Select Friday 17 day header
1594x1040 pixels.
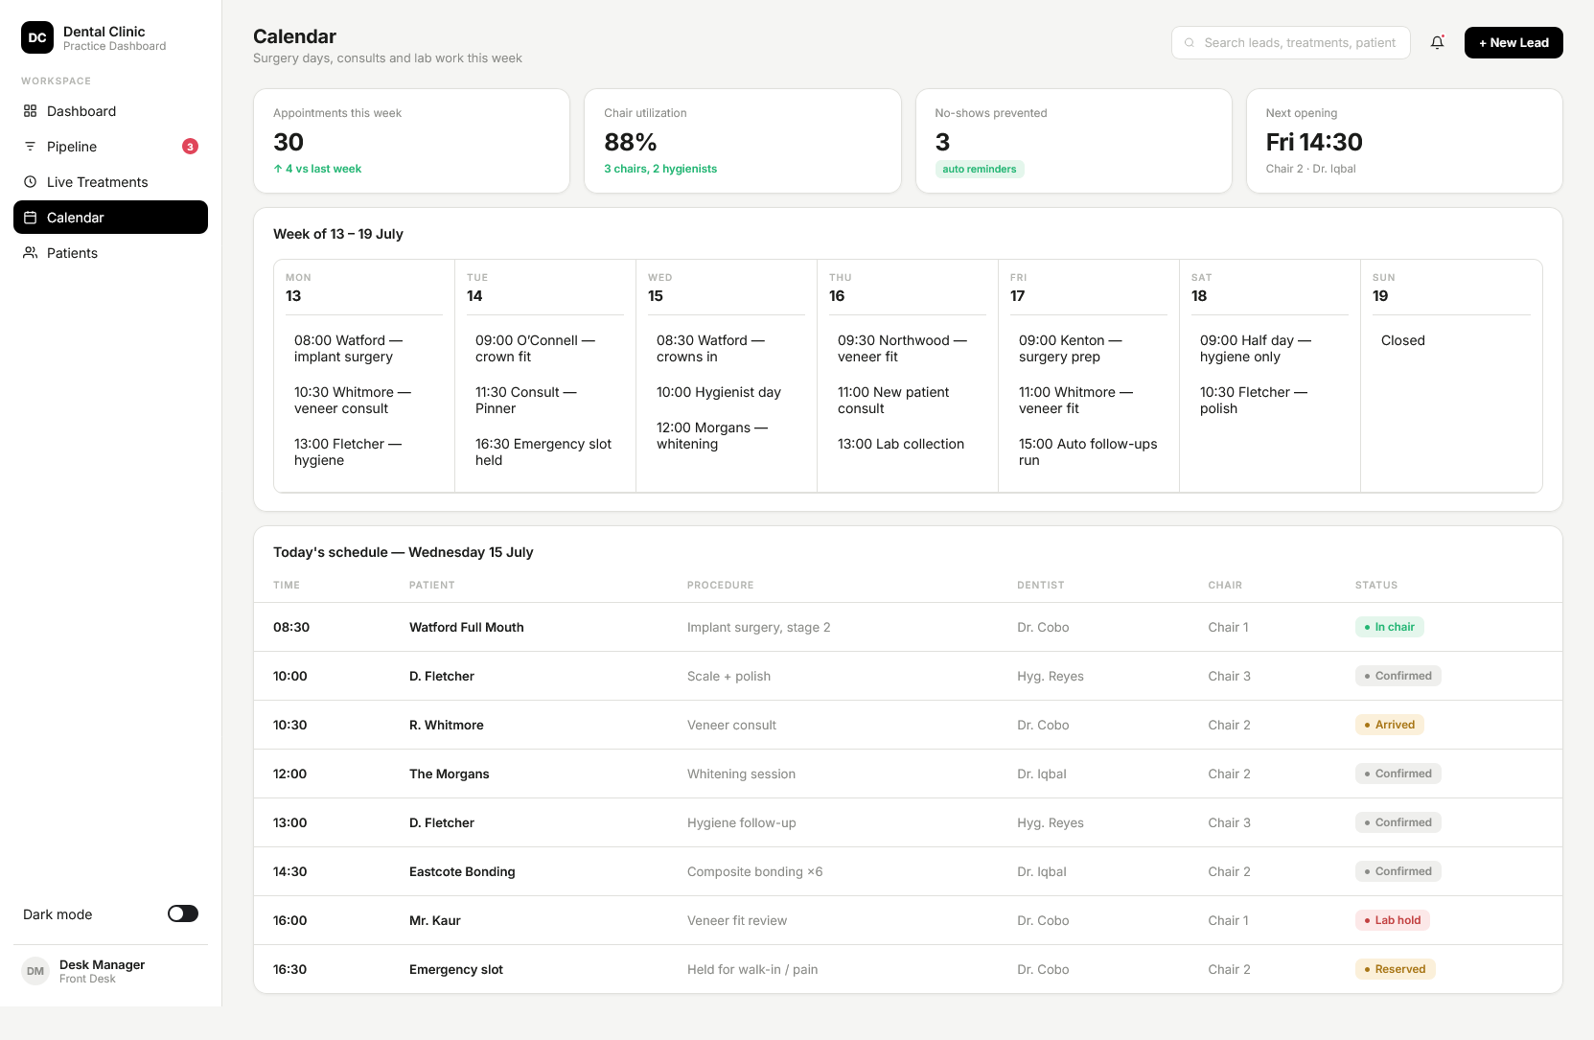coord(1089,288)
